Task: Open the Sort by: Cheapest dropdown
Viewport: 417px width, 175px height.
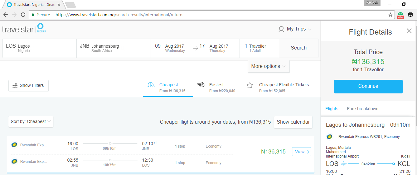Action: (31, 122)
